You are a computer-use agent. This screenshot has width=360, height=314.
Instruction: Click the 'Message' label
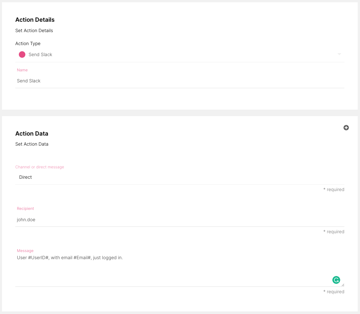click(25, 251)
